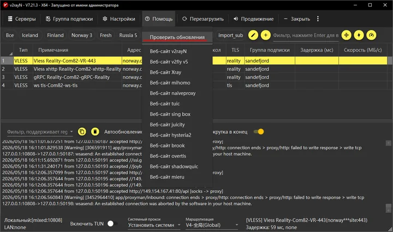The height and width of the screenshot is (232, 393).
Task: Choose Проверить обновления in the help menu
Action: click(x=177, y=37)
